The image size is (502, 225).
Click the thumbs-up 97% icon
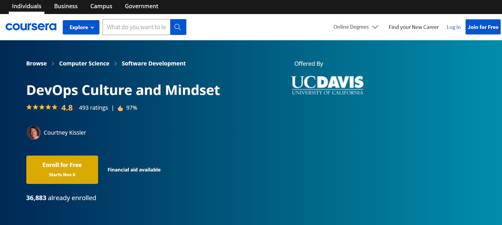pyautogui.click(x=120, y=108)
